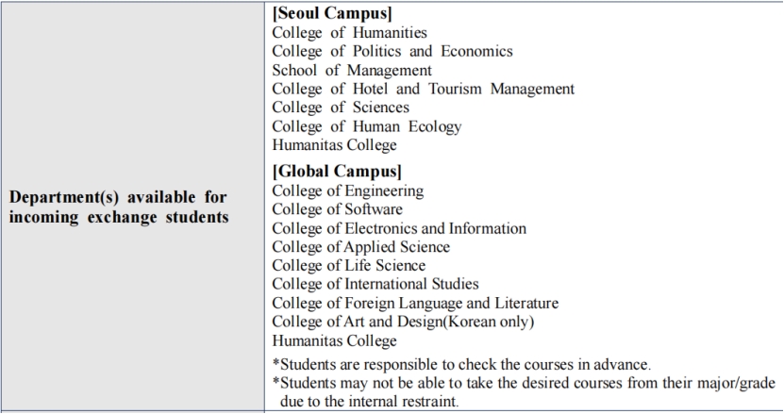
Task: Select the College of Engineering line
Action: (347, 190)
